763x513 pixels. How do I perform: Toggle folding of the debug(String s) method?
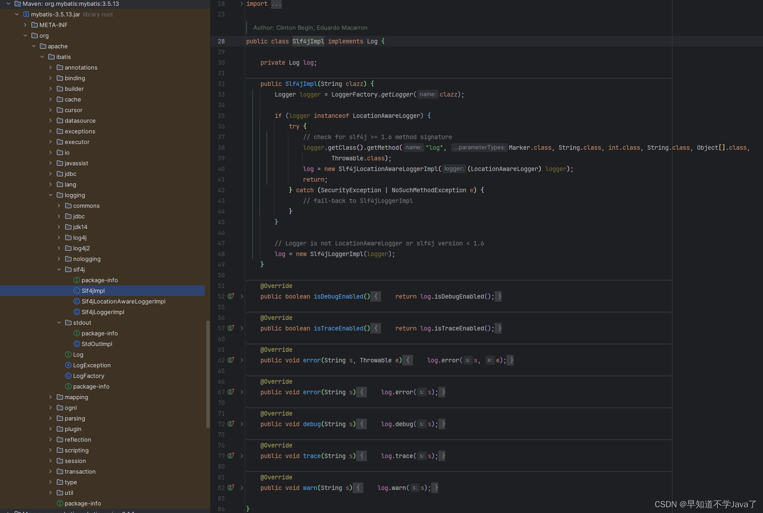pos(242,424)
